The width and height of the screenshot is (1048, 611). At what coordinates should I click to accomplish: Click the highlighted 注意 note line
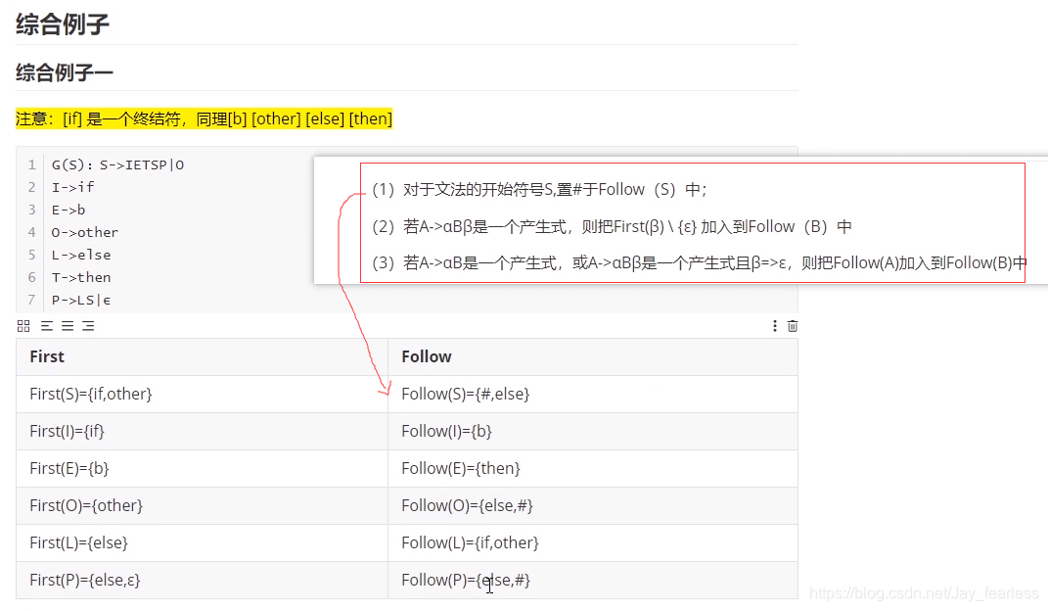(204, 119)
